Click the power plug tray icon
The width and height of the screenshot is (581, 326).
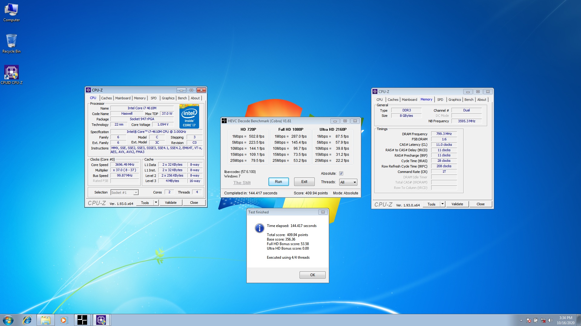pyautogui.click(x=536, y=320)
